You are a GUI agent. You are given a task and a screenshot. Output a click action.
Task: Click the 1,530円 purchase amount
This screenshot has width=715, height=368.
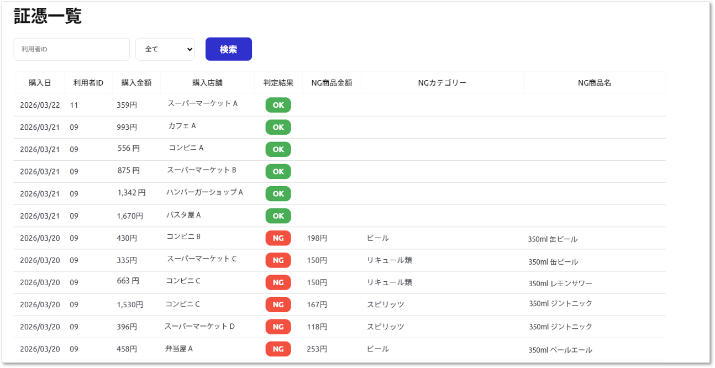click(x=130, y=304)
